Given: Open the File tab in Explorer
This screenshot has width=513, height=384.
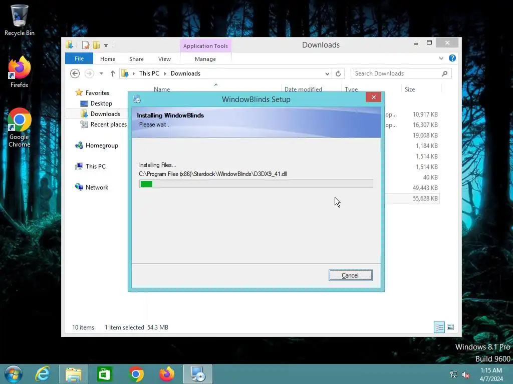Looking at the screenshot, I should (x=79, y=58).
